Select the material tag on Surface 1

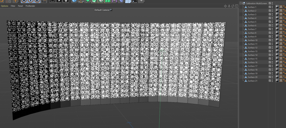tap(277, 7)
